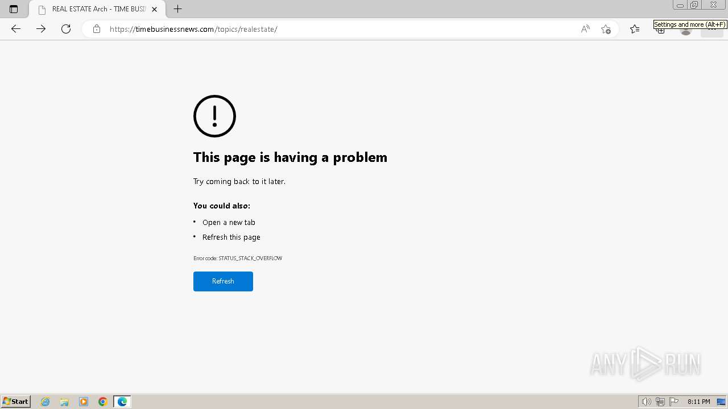View site information lock icon
Viewport: 728px width, 409px height.
point(97,29)
